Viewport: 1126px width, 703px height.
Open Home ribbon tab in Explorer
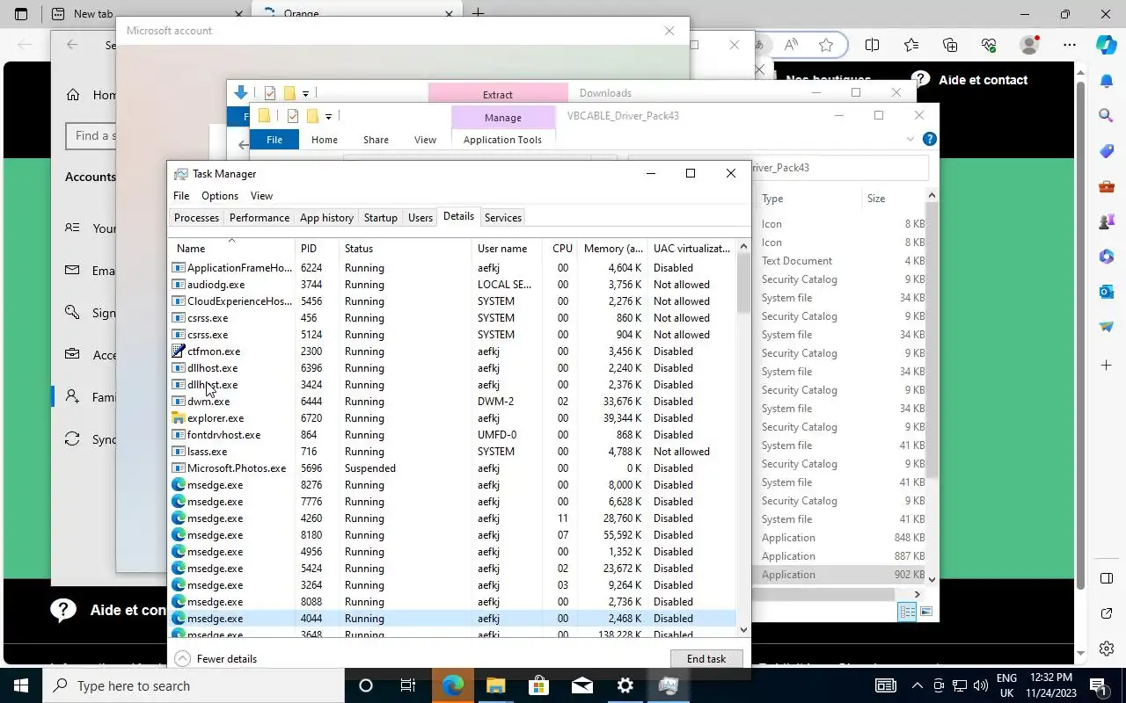324,140
